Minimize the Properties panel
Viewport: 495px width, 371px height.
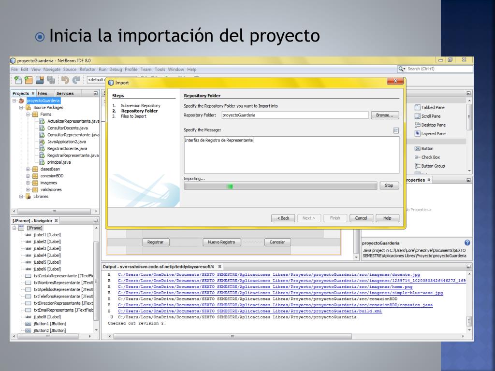(x=468, y=180)
